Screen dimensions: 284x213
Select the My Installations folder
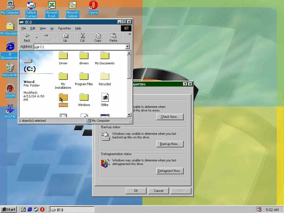(63, 81)
